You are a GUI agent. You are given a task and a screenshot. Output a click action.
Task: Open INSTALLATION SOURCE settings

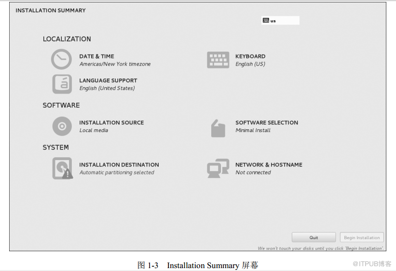pos(111,122)
